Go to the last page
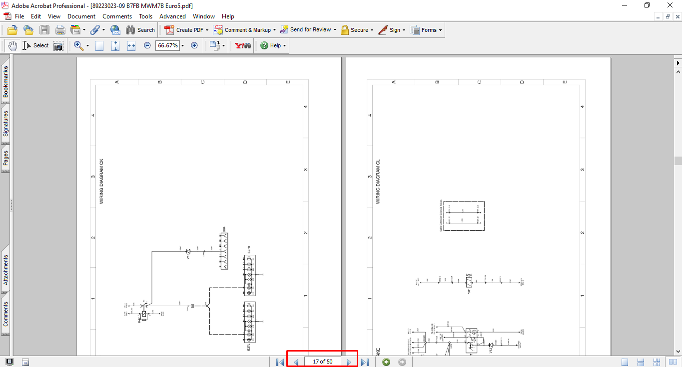This screenshot has width=682, height=367. pos(365,362)
